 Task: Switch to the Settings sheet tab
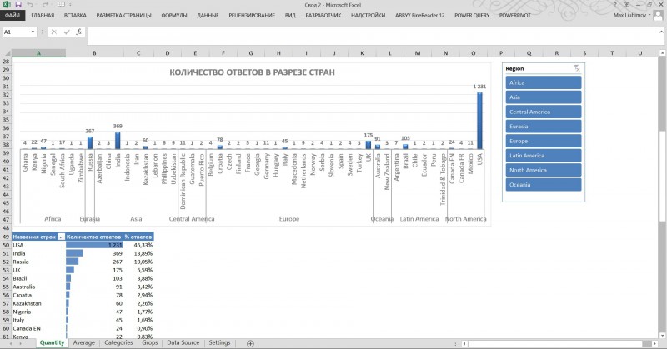[x=219, y=342]
